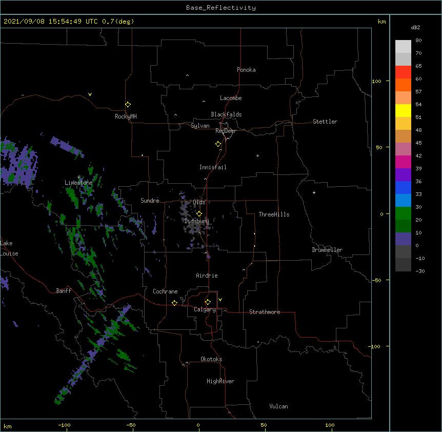Click the Vulcan town label

point(278,406)
